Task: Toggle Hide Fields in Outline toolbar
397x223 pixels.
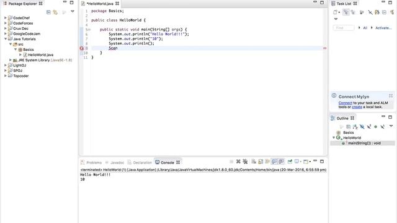Action: coord(362,126)
